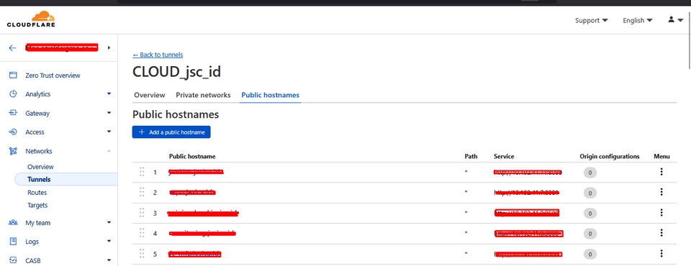
Task: Click the Access sidebar icon
Action: pyautogui.click(x=13, y=132)
